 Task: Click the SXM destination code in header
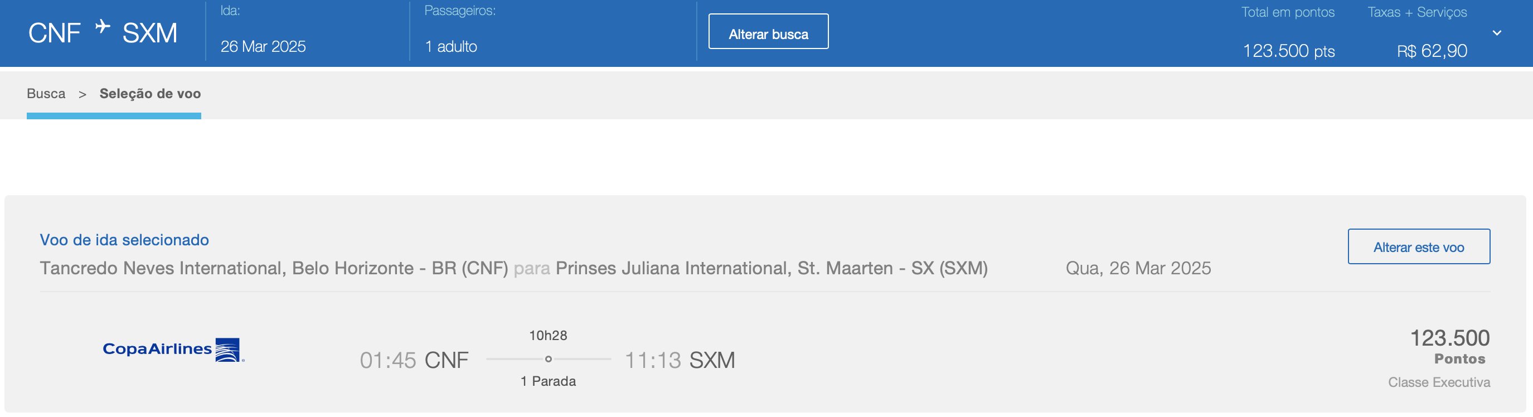150,33
